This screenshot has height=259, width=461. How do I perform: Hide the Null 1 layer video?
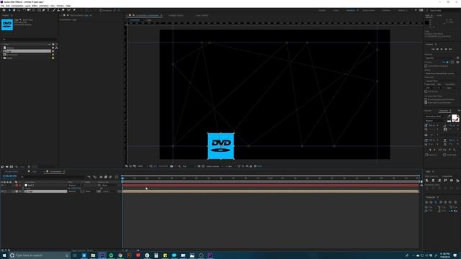point(2,186)
